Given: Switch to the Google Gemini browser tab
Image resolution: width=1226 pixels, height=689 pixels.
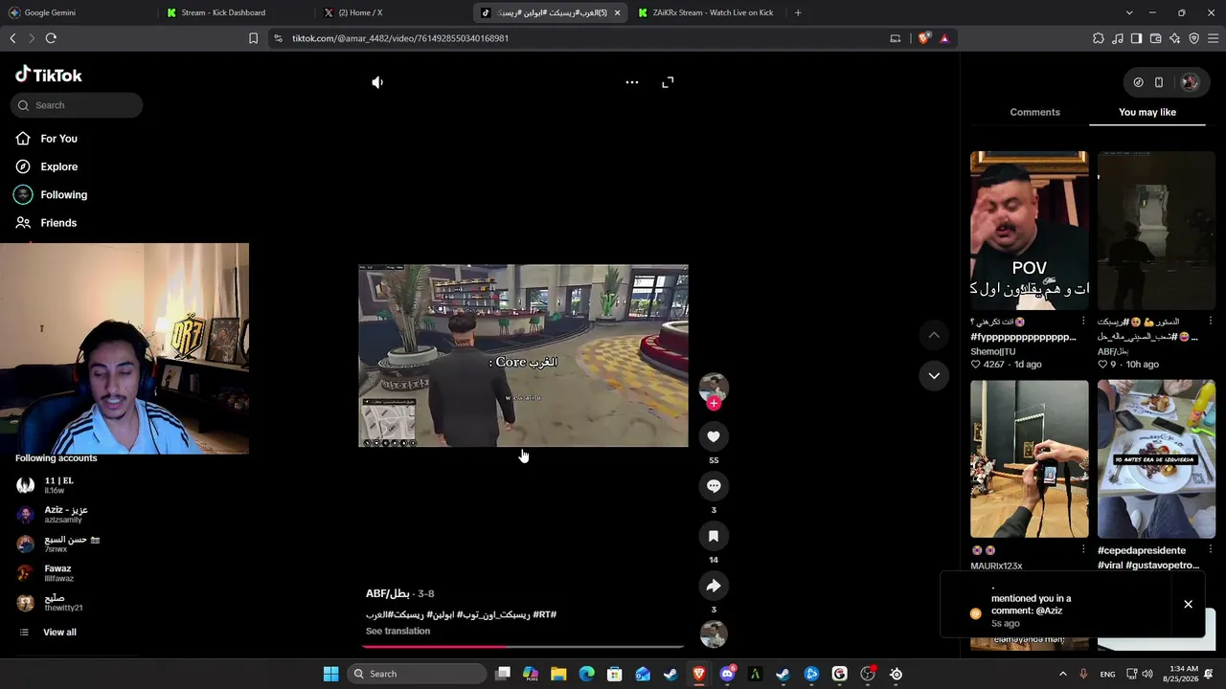Looking at the screenshot, I should click(79, 12).
